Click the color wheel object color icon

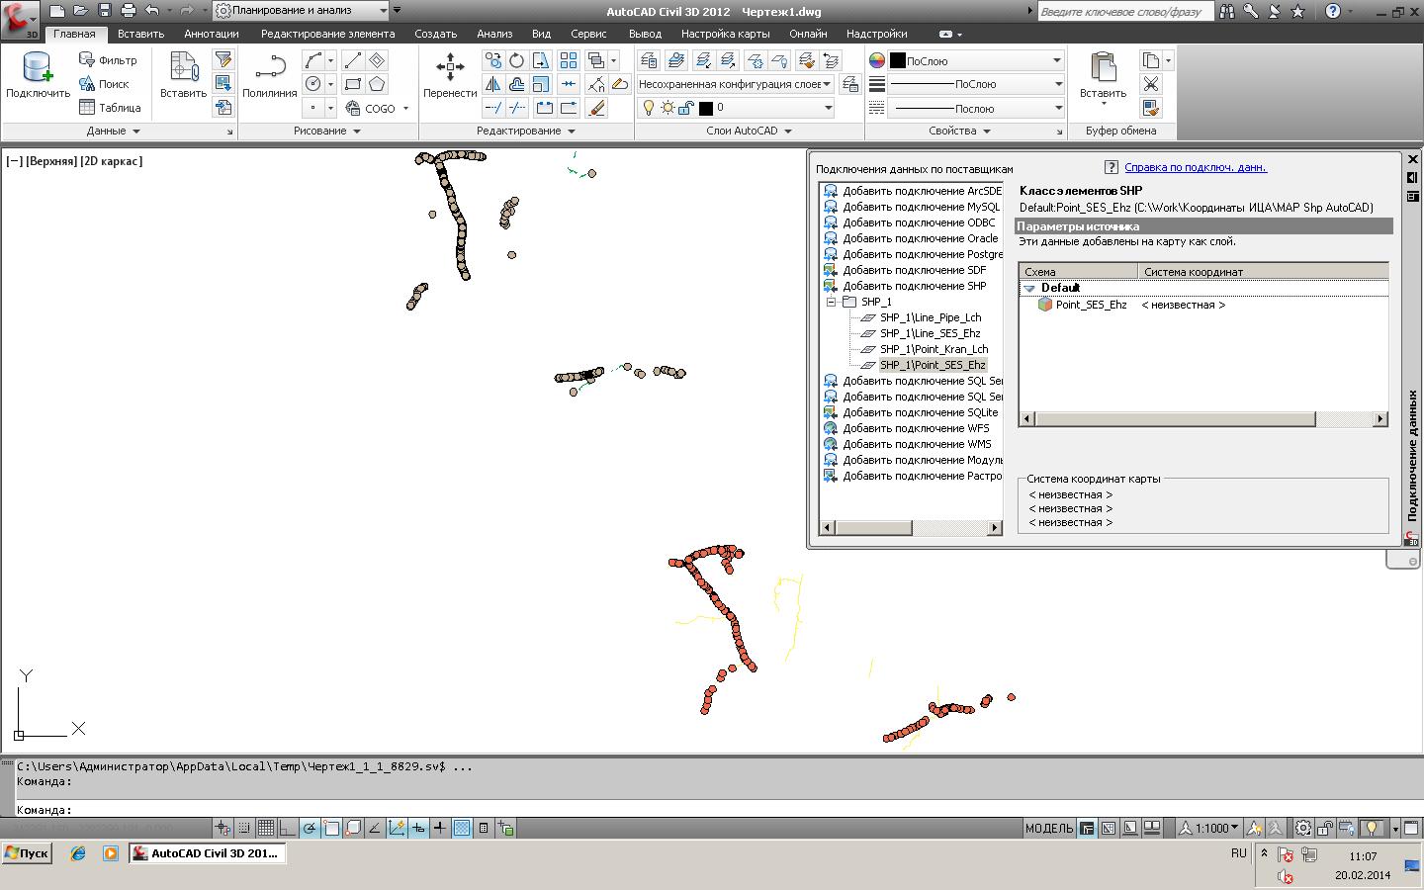point(877,60)
